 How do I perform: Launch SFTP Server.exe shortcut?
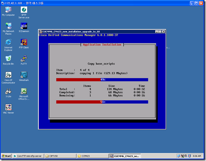point(24,12)
